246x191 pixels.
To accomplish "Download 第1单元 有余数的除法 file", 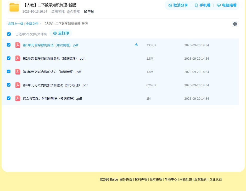I will tap(136, 44).
